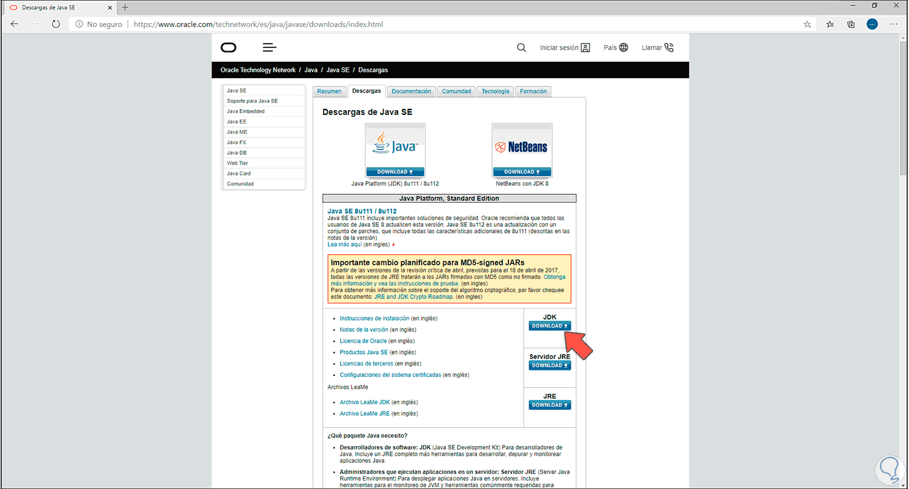Viewport: 909px width, 489px height.
Task: Open the Oracle hamburger menu
Action: 270,48
